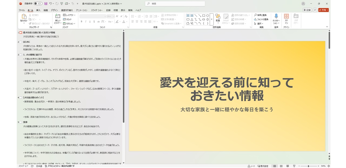Click the Paste clipboard icon
Viewport: 346px width, 168px height.
pyautogui.click(x=24, y=17)
